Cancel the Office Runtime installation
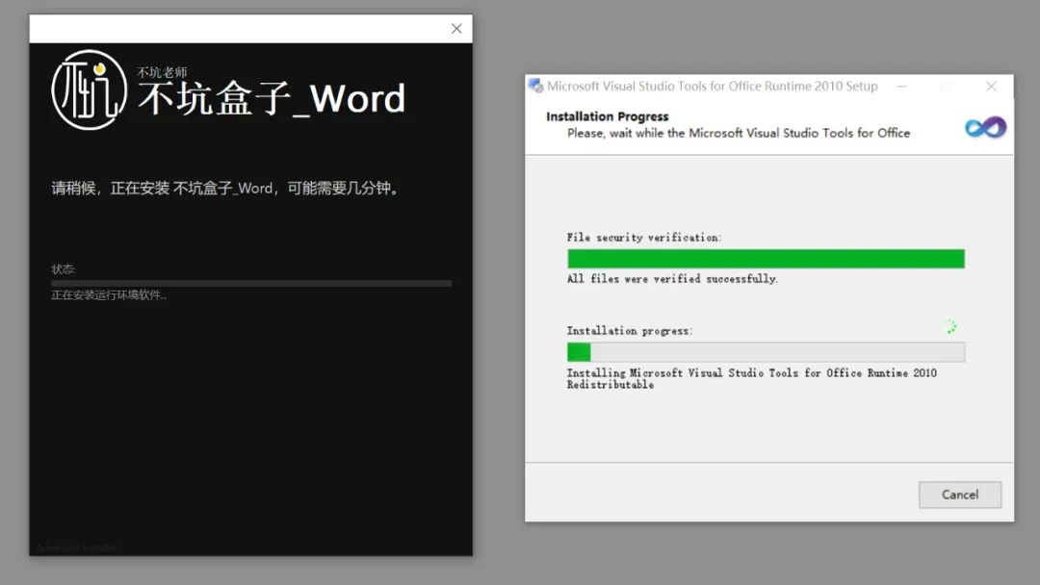 (959, 494)
